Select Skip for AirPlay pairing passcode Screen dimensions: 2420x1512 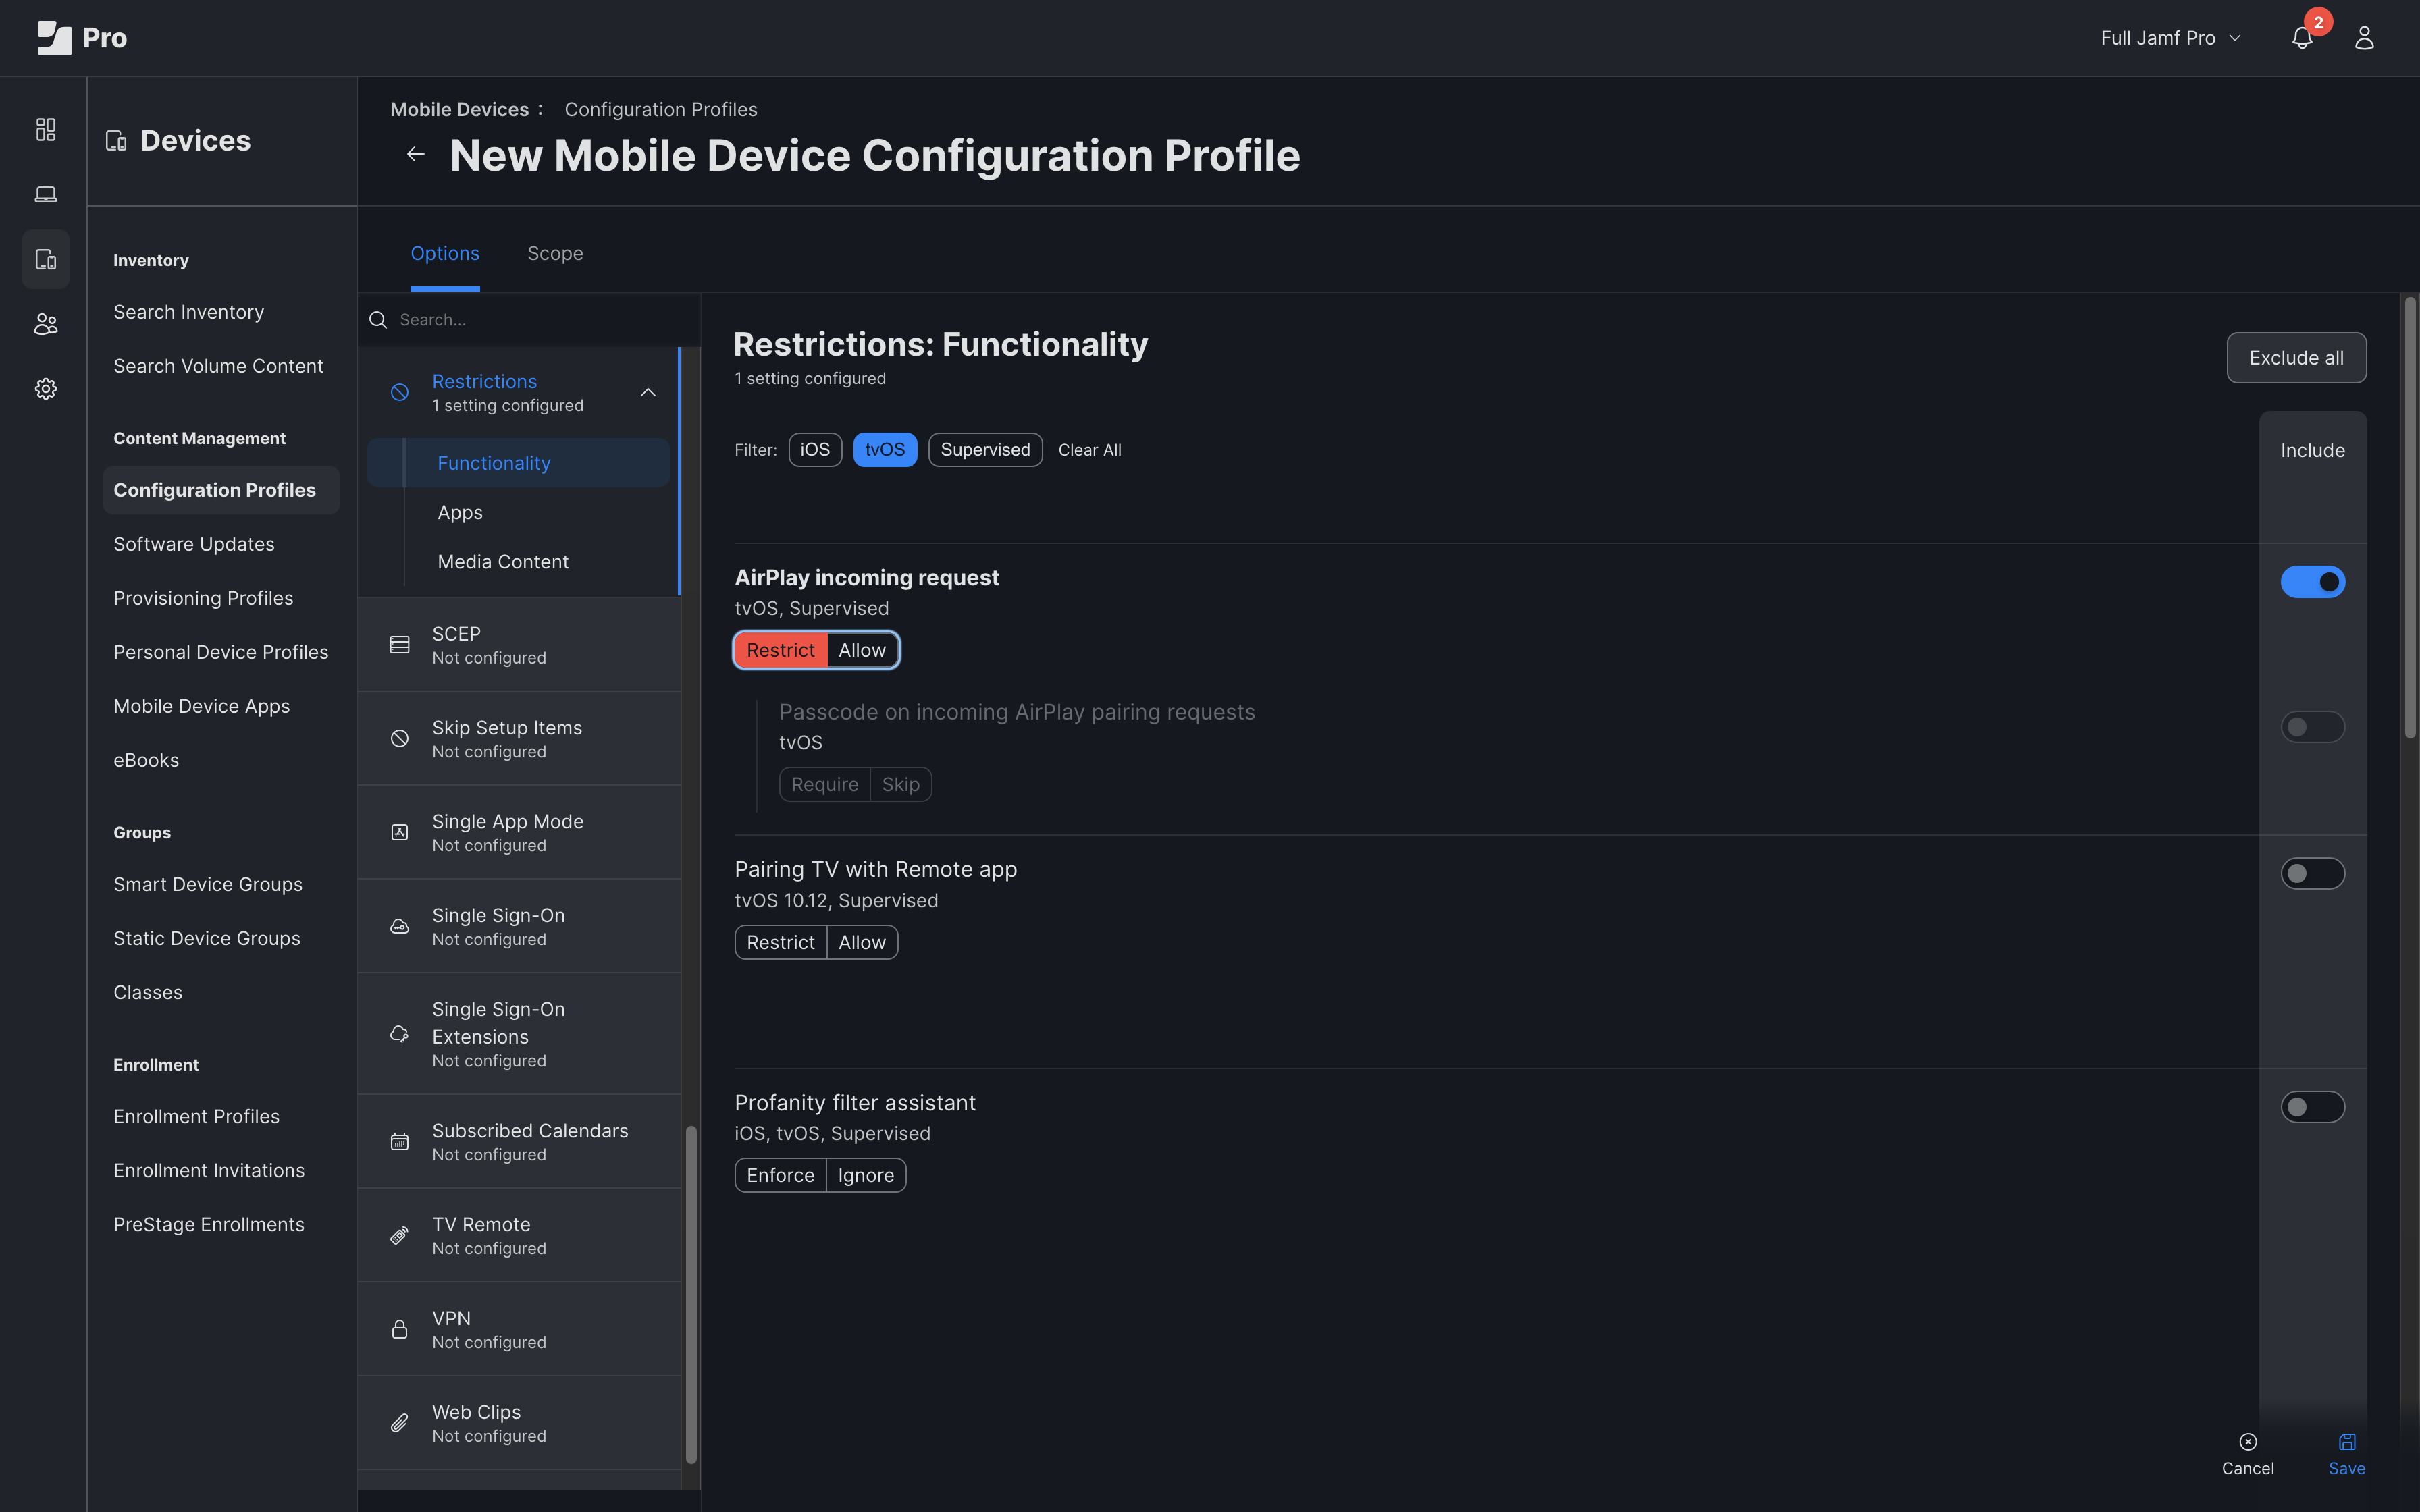(x=901, y=785)
